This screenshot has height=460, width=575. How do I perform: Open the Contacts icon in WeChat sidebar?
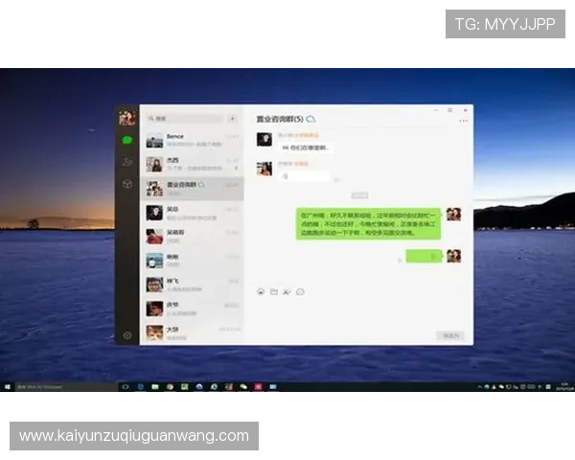[x=126, y=162]
